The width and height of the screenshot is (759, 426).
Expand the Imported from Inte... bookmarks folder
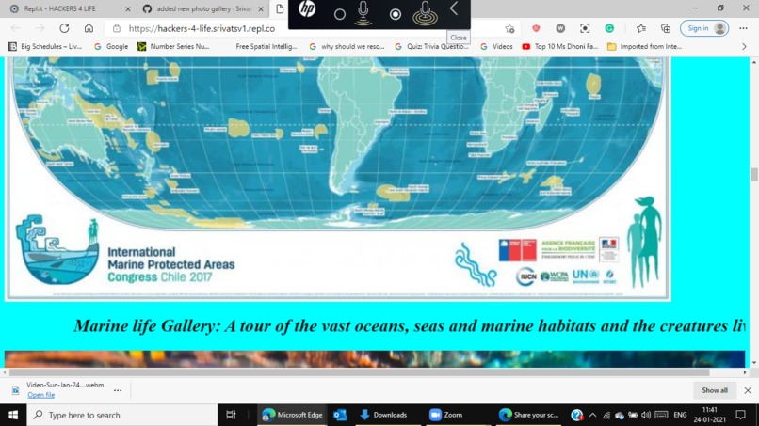click(x=645, y=46)
